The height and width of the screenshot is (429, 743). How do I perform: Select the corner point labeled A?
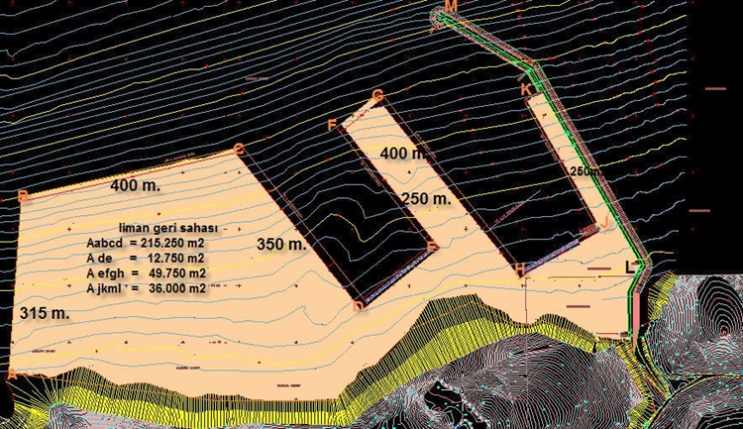point(11,375)
